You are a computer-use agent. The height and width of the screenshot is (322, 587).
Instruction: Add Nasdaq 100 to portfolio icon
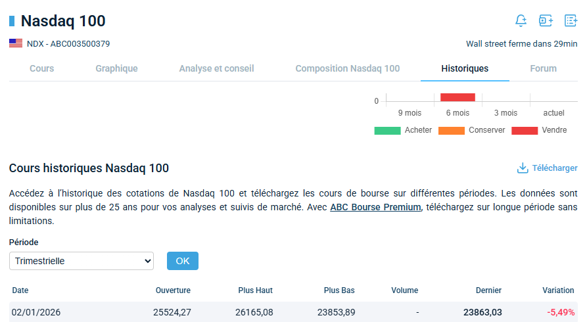pyautogui.click(x=546, y=20)
